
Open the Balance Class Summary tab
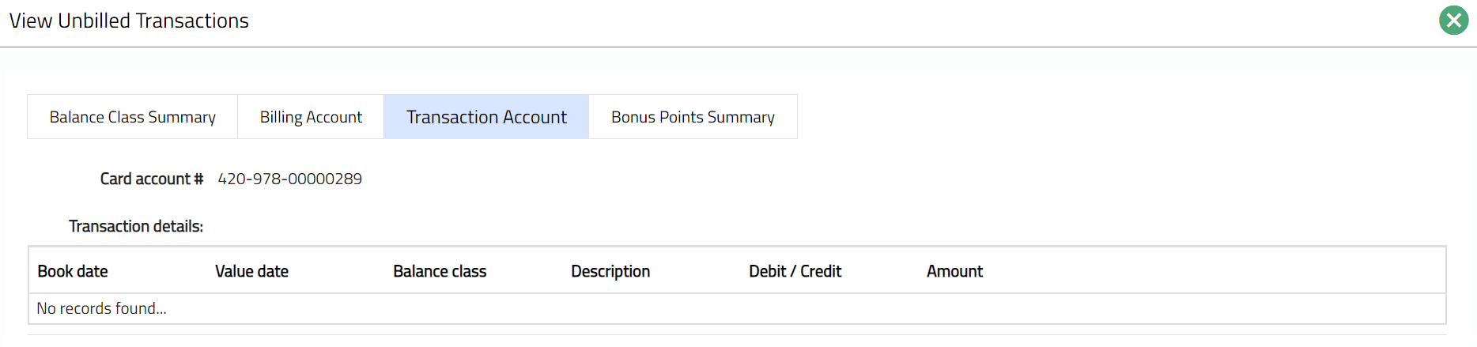point(132,117)
